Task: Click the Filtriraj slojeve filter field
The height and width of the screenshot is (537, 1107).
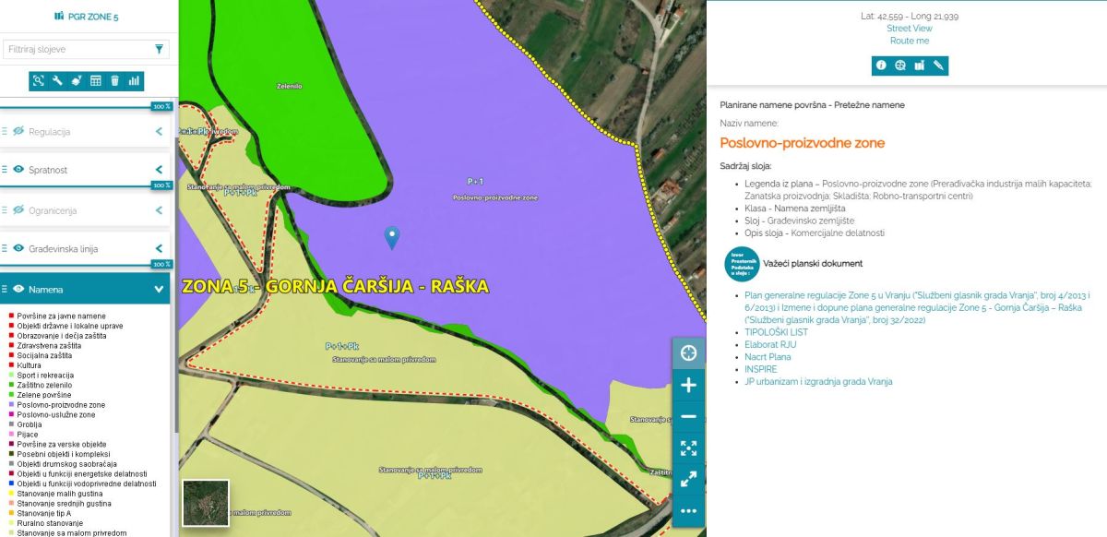Action: click(78, 49)
